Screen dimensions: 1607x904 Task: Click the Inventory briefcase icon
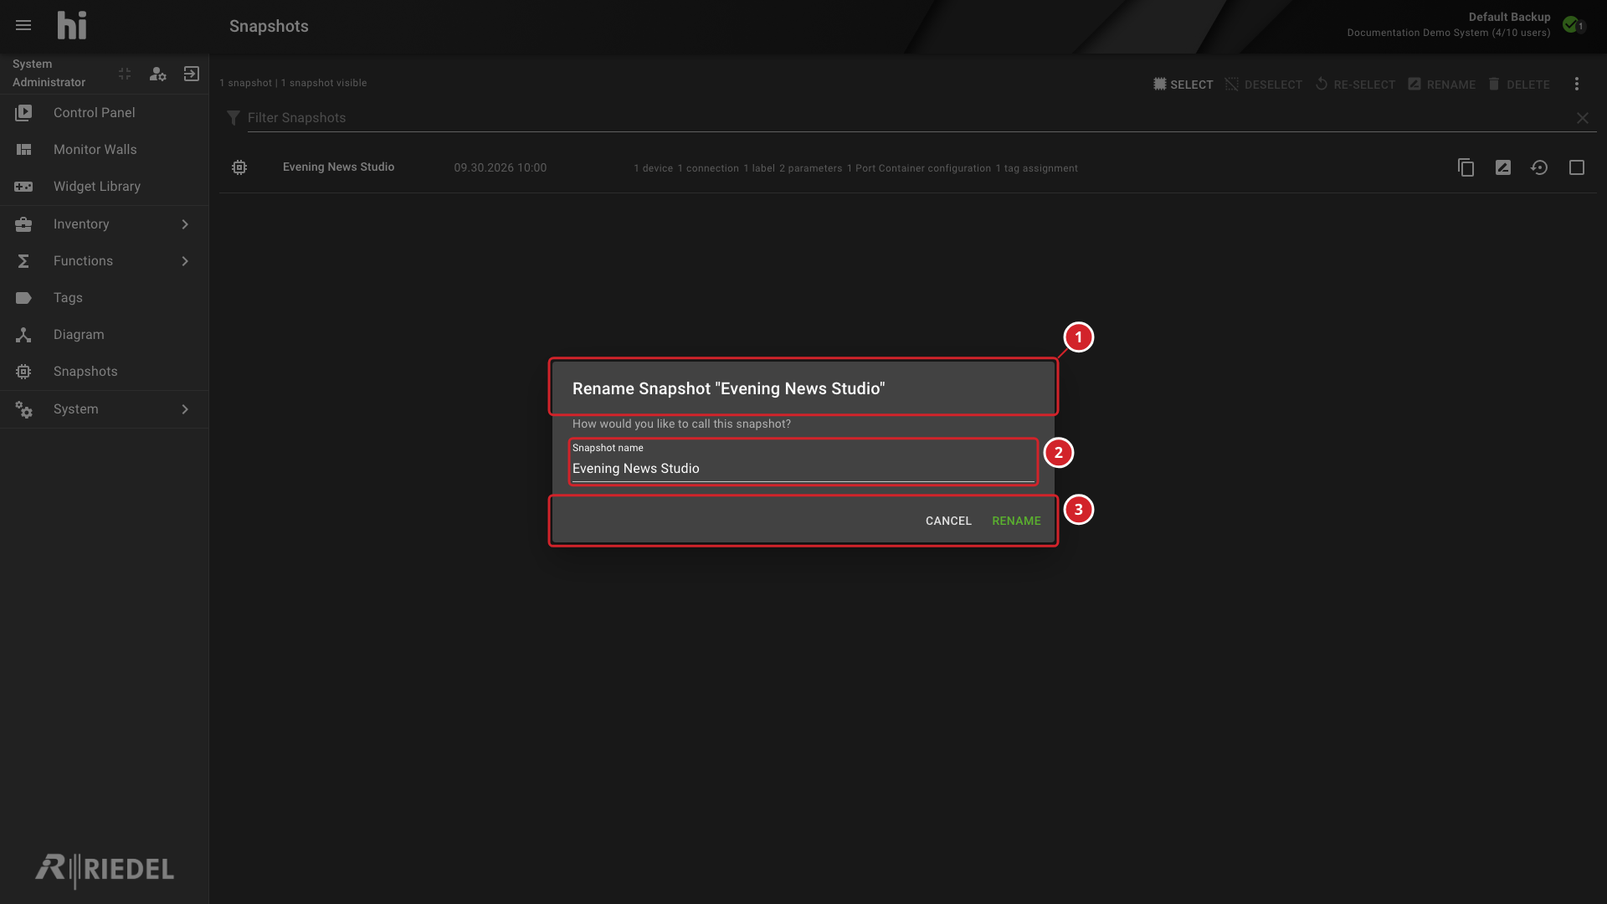coord(23,224)
